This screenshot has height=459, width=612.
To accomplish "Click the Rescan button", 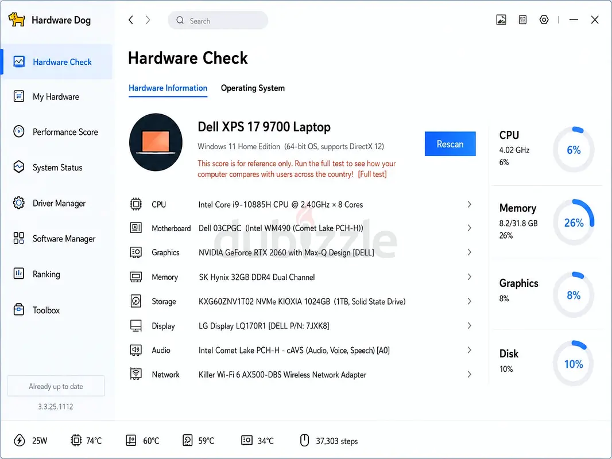I will coord(450,144).
